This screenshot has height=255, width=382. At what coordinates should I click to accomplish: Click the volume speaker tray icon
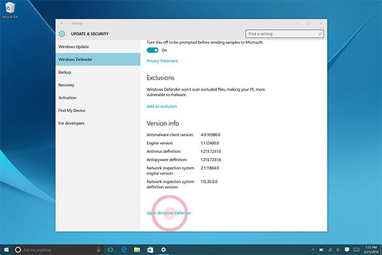point(338,250)
